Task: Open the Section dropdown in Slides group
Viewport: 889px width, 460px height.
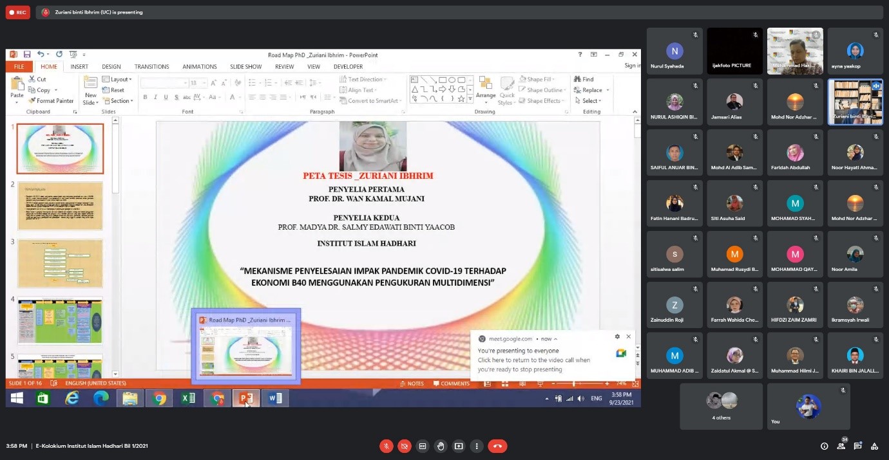Action: [120, 101]
